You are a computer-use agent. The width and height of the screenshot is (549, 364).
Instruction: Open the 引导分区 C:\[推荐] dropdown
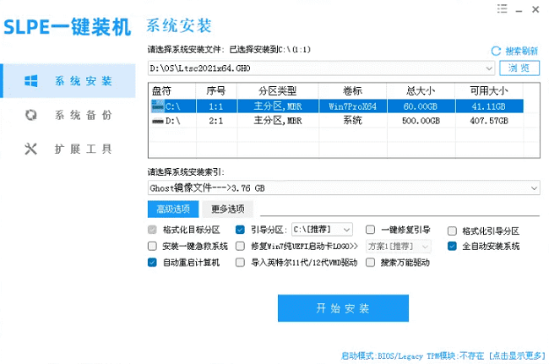pos(322,230)
